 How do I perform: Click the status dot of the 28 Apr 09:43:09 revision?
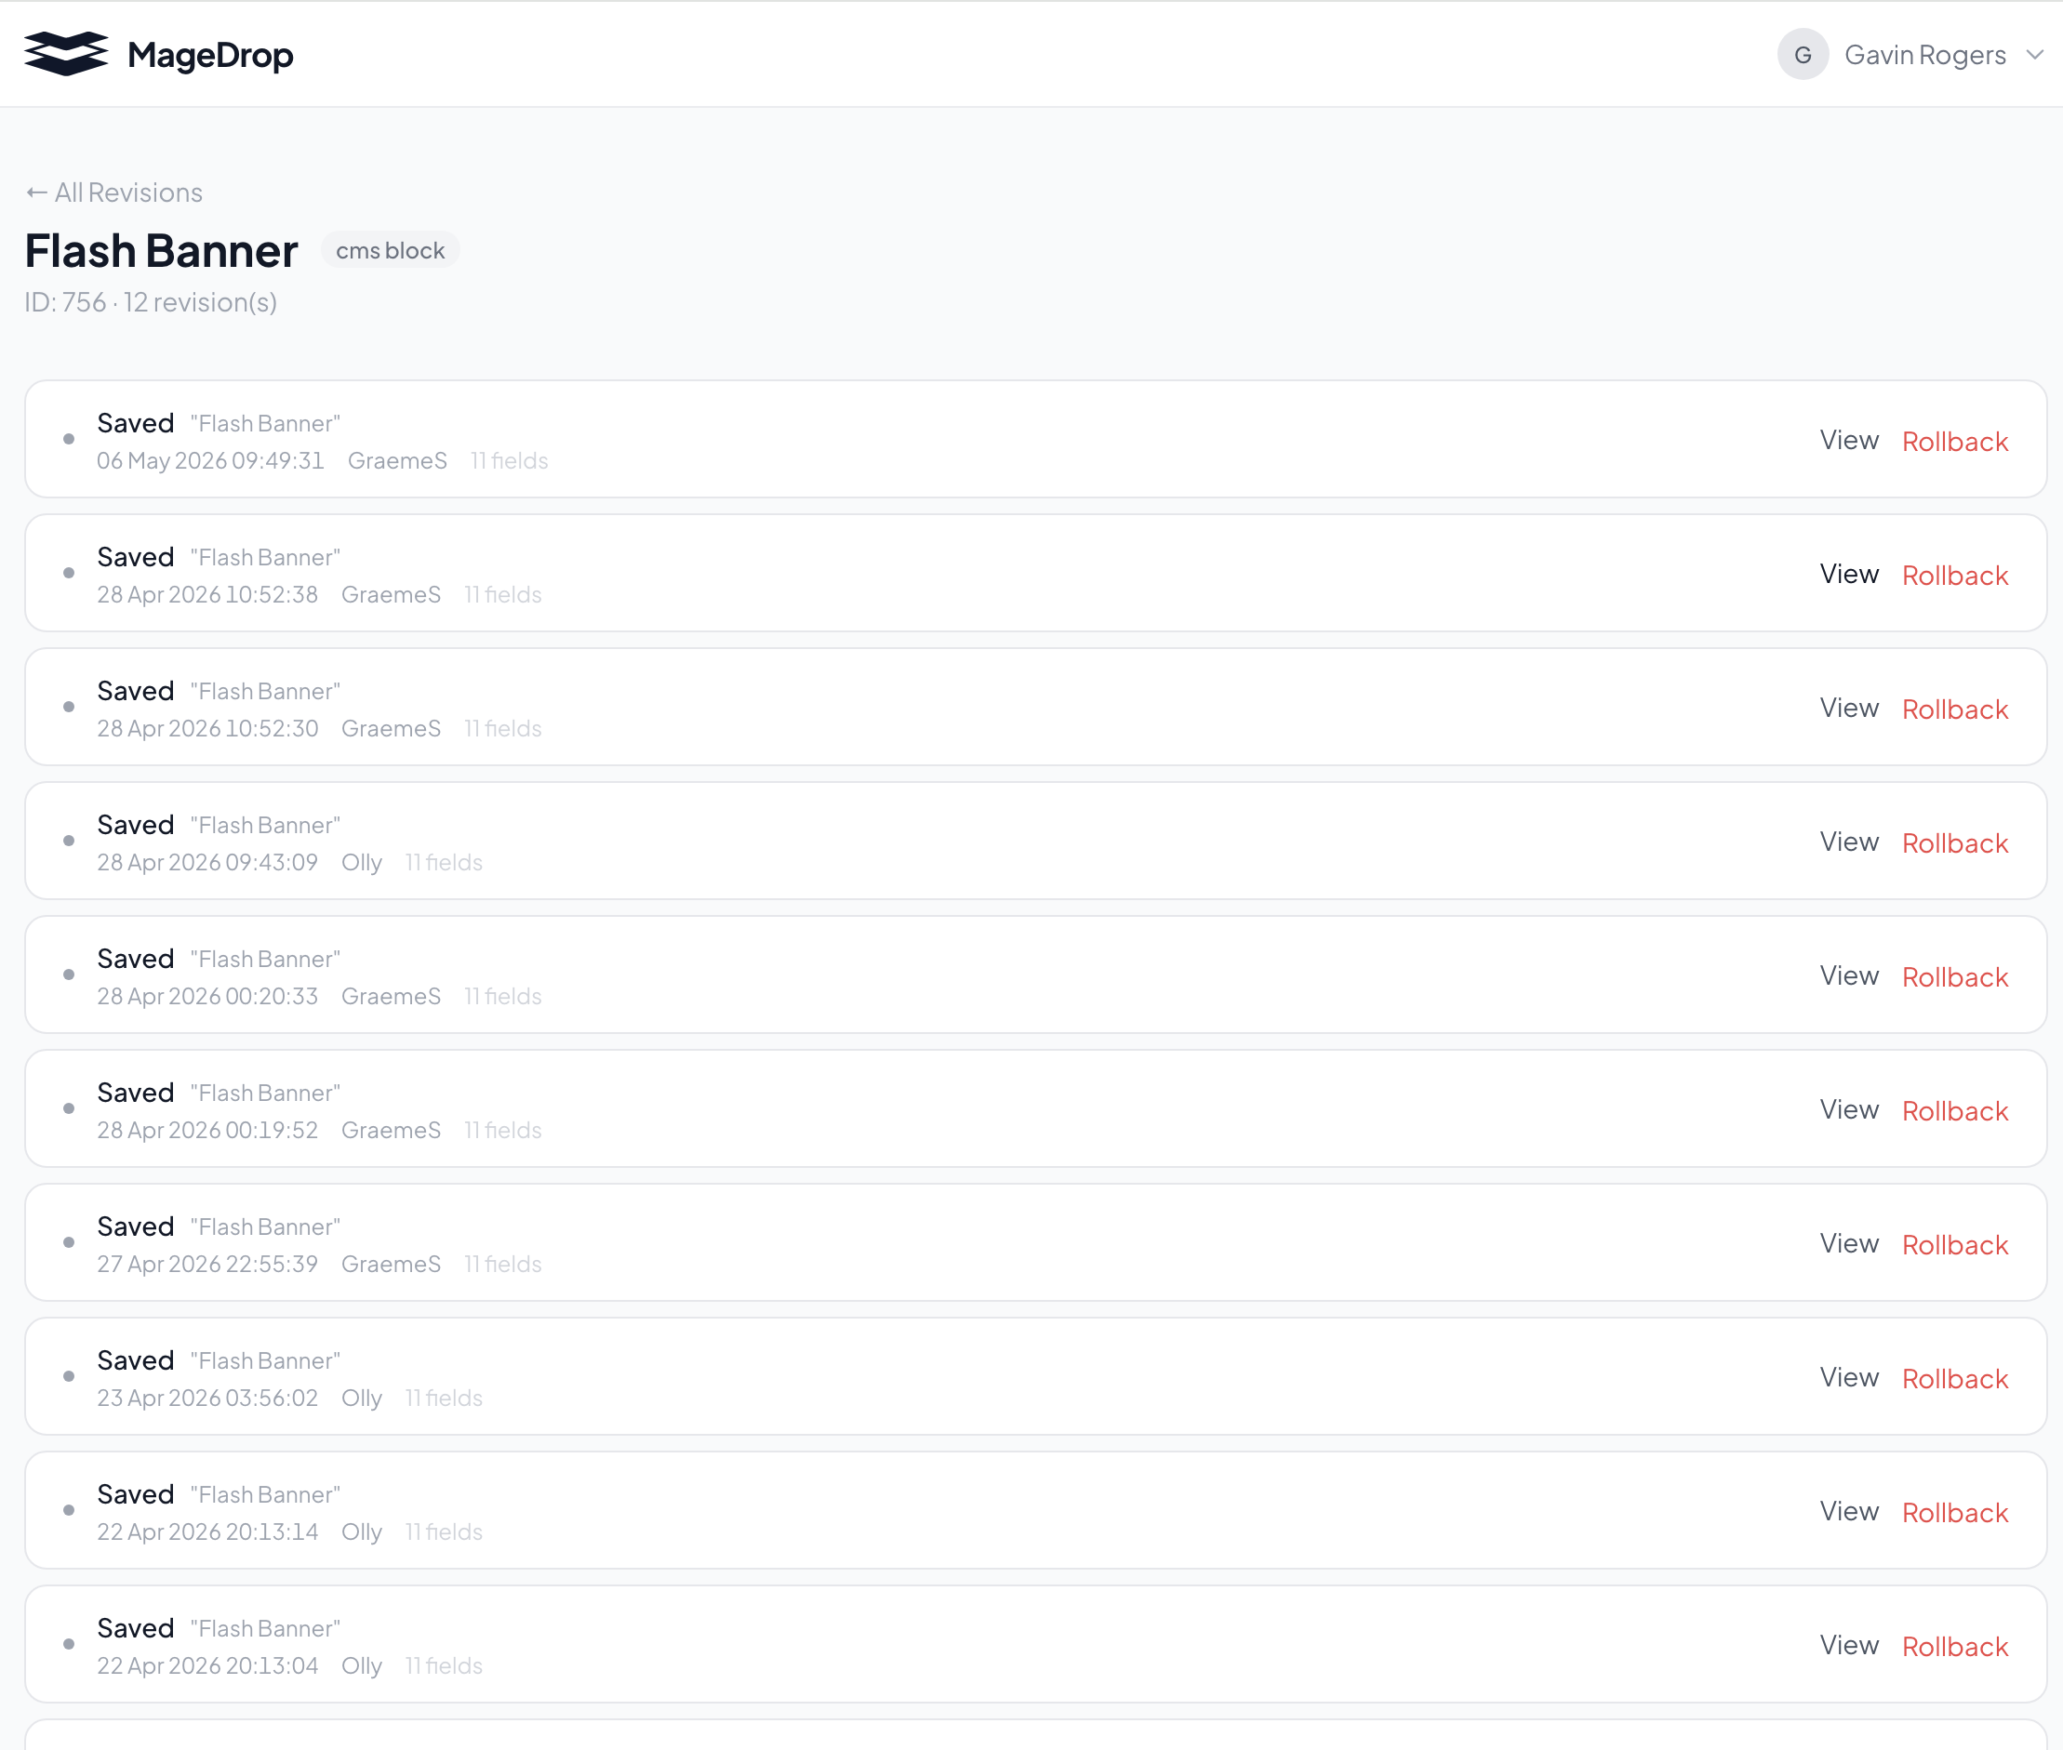pyautogui.click(x=69, y=841)
